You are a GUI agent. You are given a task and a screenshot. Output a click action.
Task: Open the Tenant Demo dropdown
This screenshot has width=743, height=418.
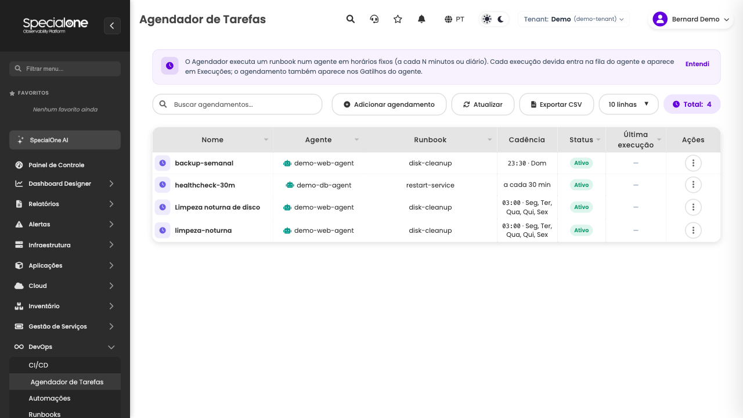tap(574, 19)
